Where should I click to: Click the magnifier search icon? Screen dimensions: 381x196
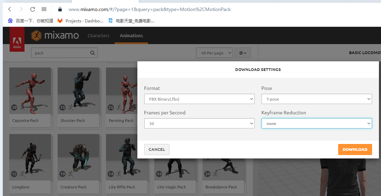coord(92,53)
